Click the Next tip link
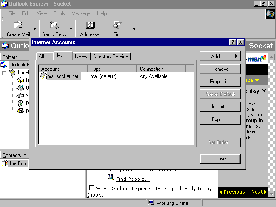This screenshot has width=276, height=207. pos(259,192)
